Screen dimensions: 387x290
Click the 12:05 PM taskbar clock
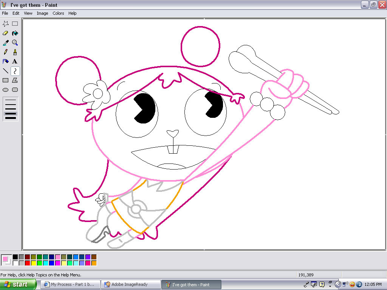pyautogui.click(x=373, y=284)
